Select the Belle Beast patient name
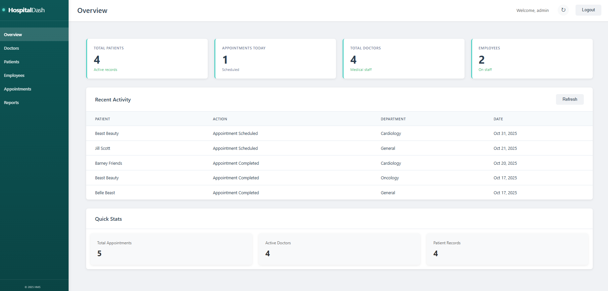 pos(105,193)
